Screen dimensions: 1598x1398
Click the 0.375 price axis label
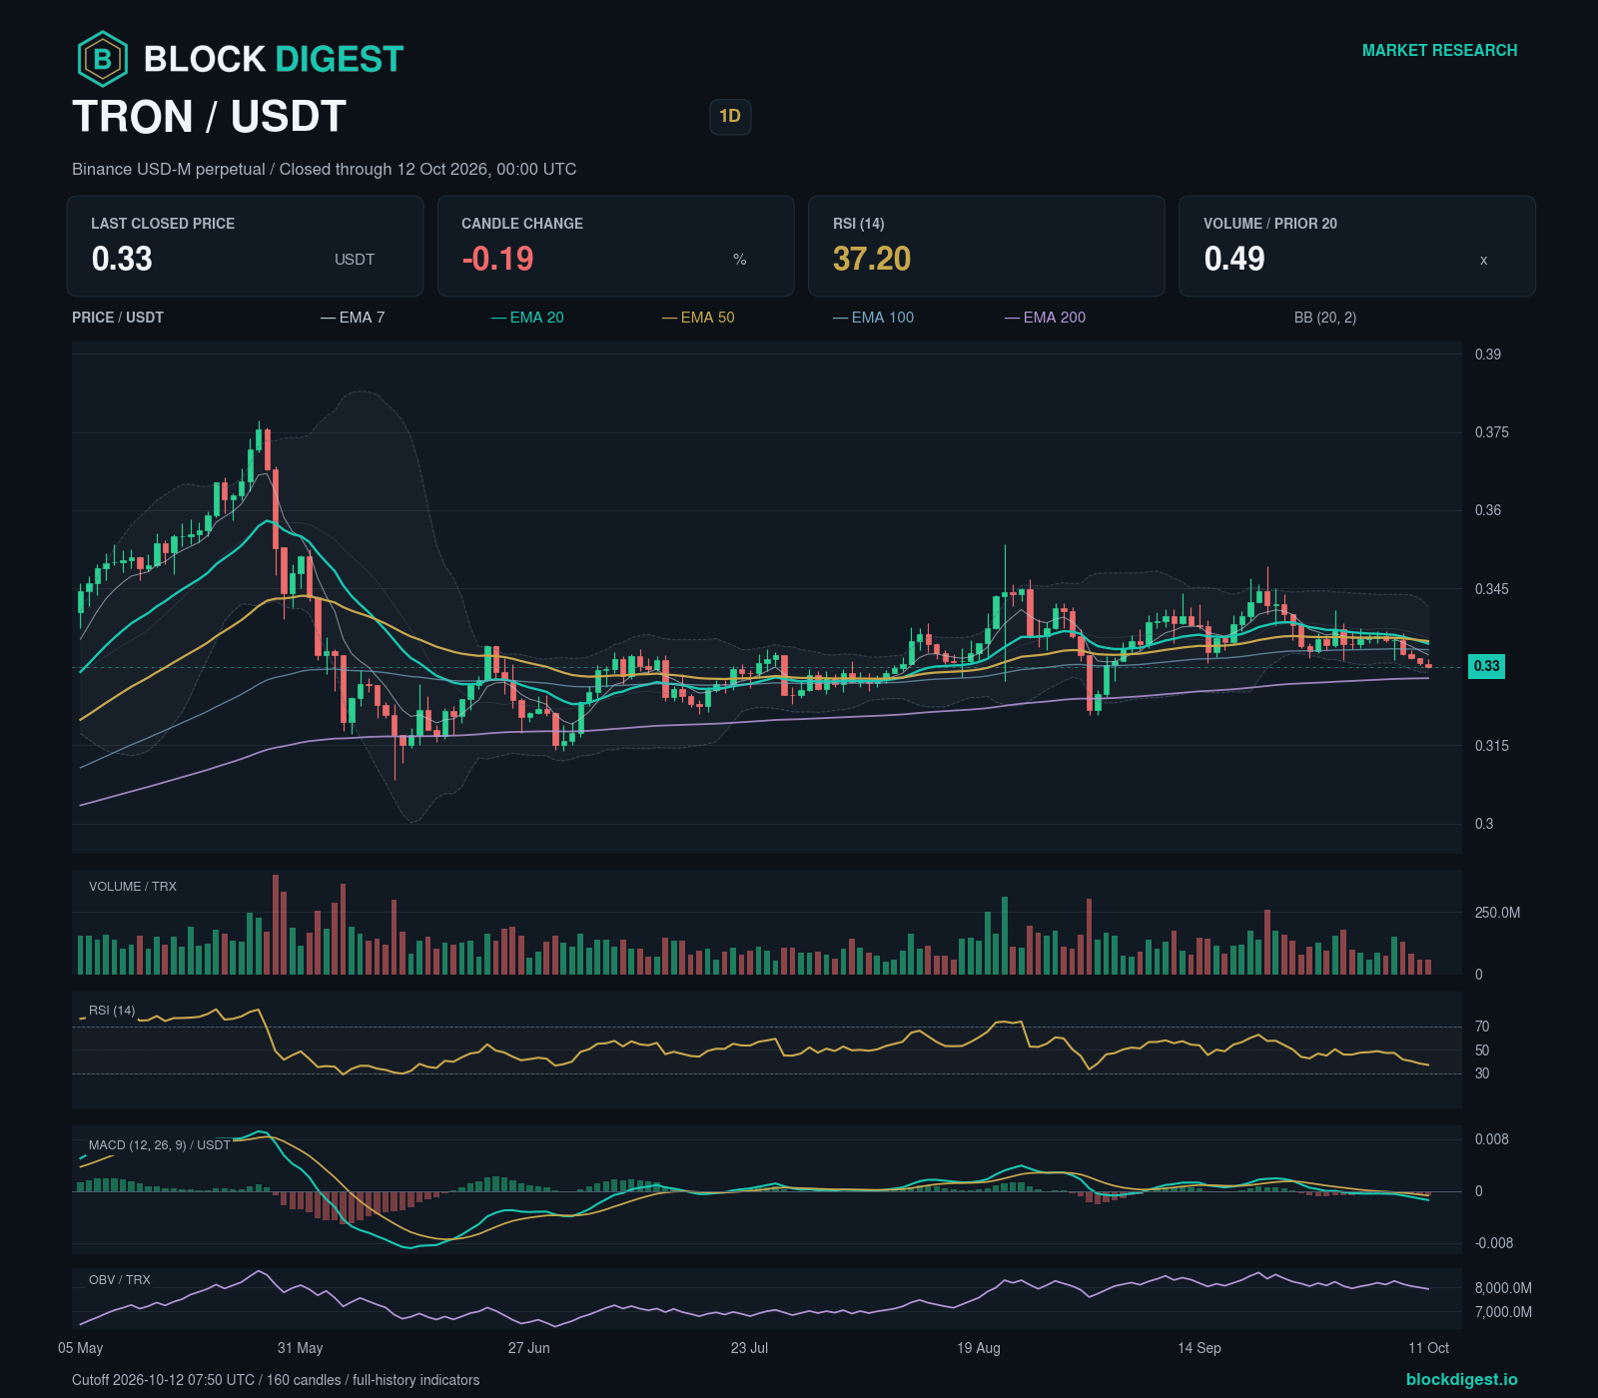[x=1492, y=432]
